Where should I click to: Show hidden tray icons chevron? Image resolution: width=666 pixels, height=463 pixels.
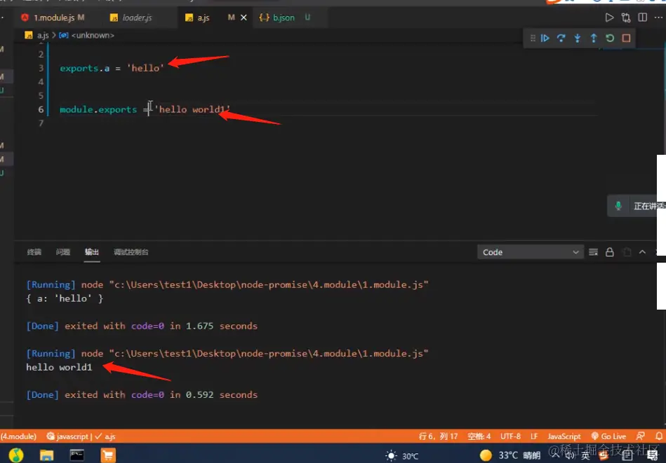[x=555, y=455]
